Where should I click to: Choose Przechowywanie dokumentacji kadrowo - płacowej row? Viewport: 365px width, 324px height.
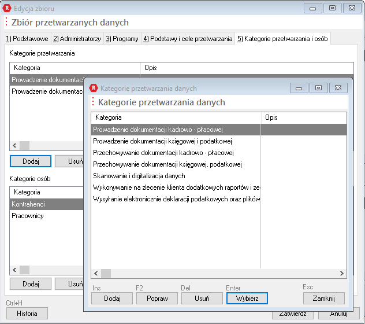click(x=163, y=153)
